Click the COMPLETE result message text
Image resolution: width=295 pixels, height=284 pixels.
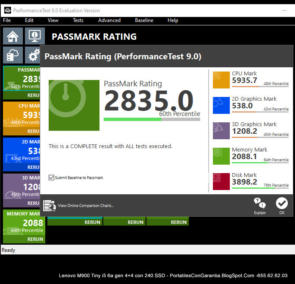coord(110,146)
